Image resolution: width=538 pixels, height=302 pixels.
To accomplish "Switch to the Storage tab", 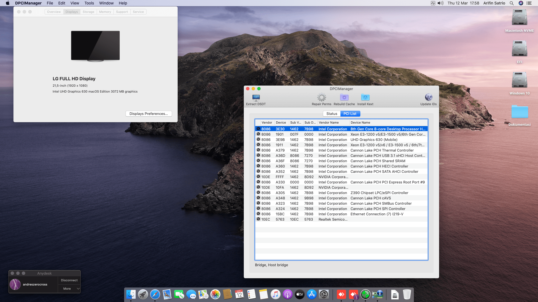I will 88,12.
